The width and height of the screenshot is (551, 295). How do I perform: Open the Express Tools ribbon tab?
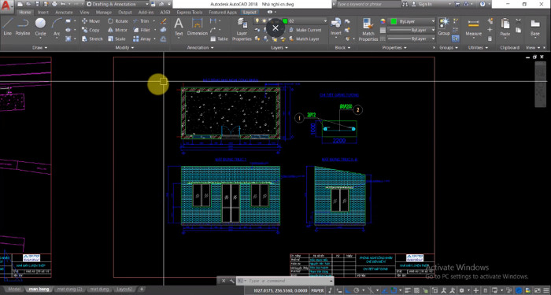tap(190, 12)
